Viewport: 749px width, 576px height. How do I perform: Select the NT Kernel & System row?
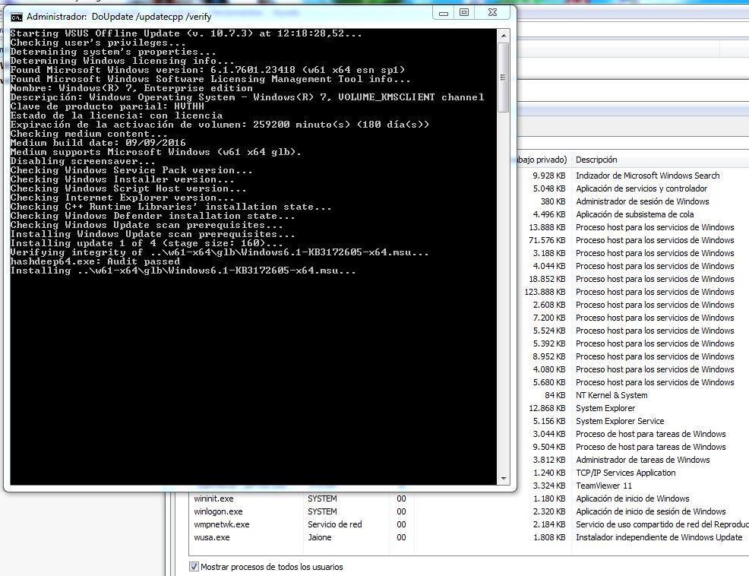[612, 395]
